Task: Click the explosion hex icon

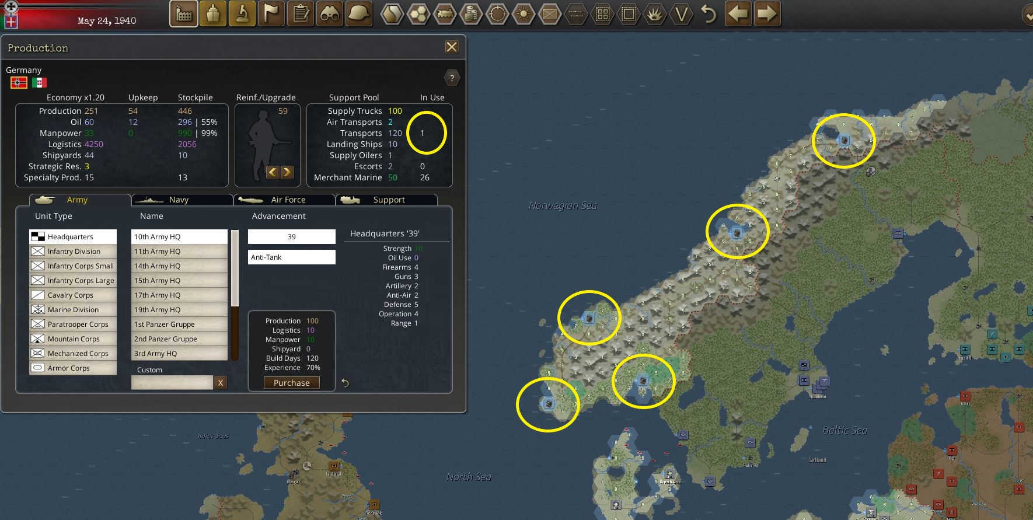Action: [655, 13]
